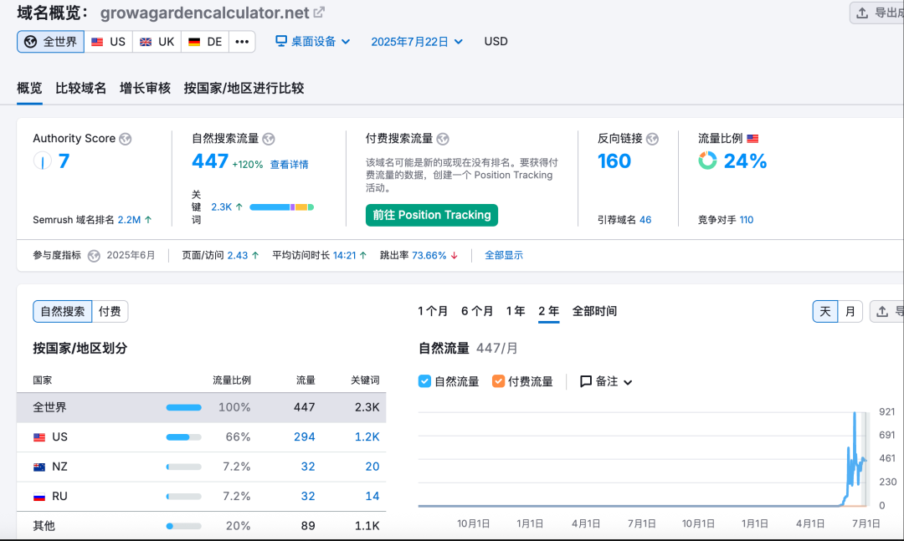Click globe icon beside 反向链接 heading
The image size is (904, 541).
point(652,139)
